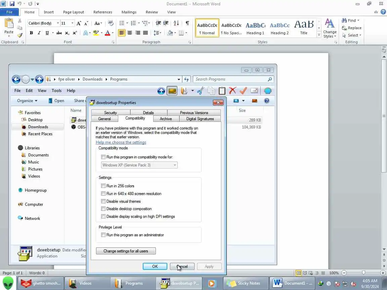Apply yellow text highlight color

(96, 33)
